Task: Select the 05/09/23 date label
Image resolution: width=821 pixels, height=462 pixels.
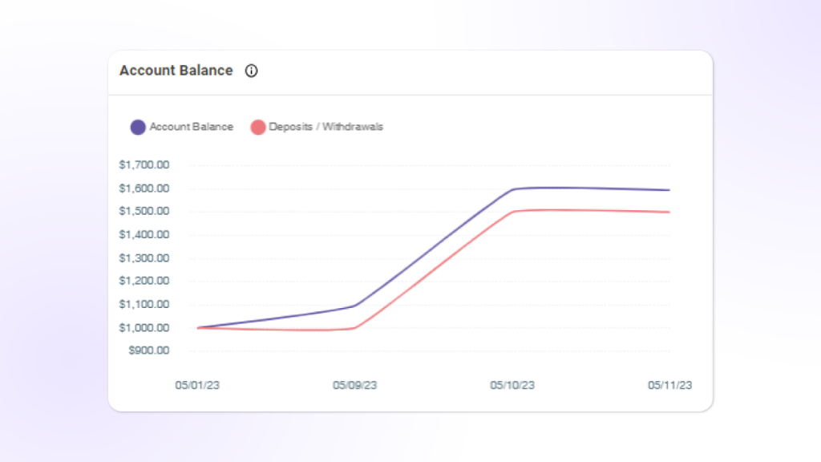Action: (x=354, y=385)
